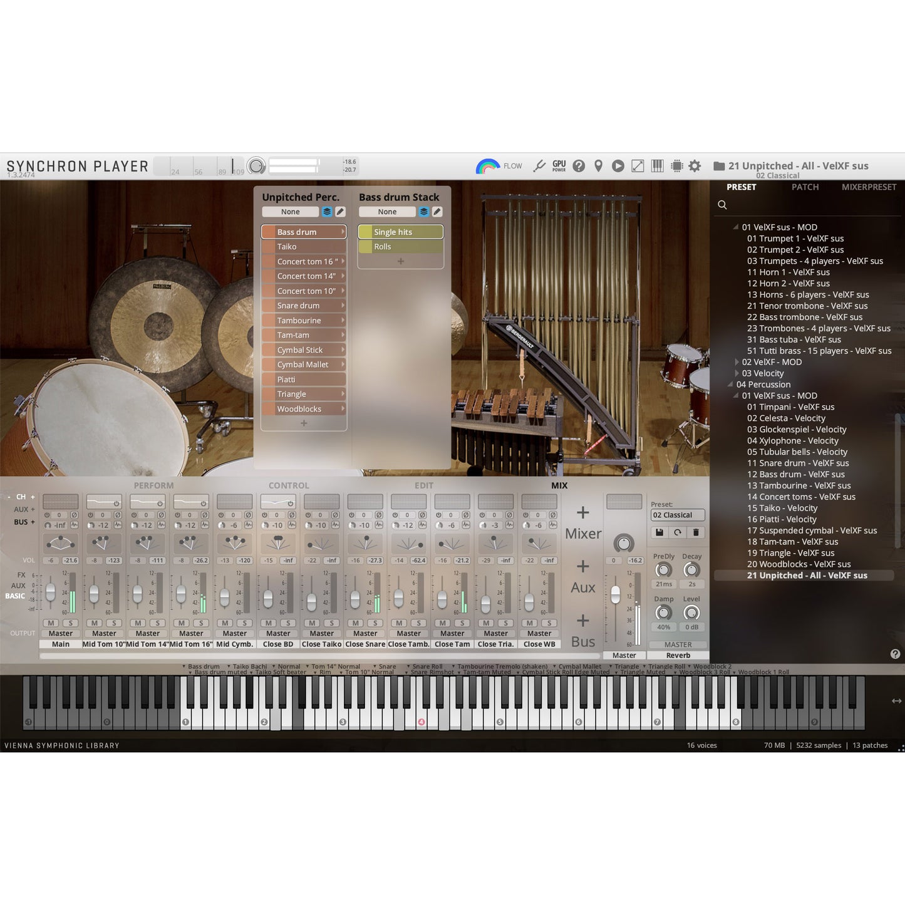905x905 pixels.
Task: Add slot below Woodblocks with plus
Action: pos(304,423)
